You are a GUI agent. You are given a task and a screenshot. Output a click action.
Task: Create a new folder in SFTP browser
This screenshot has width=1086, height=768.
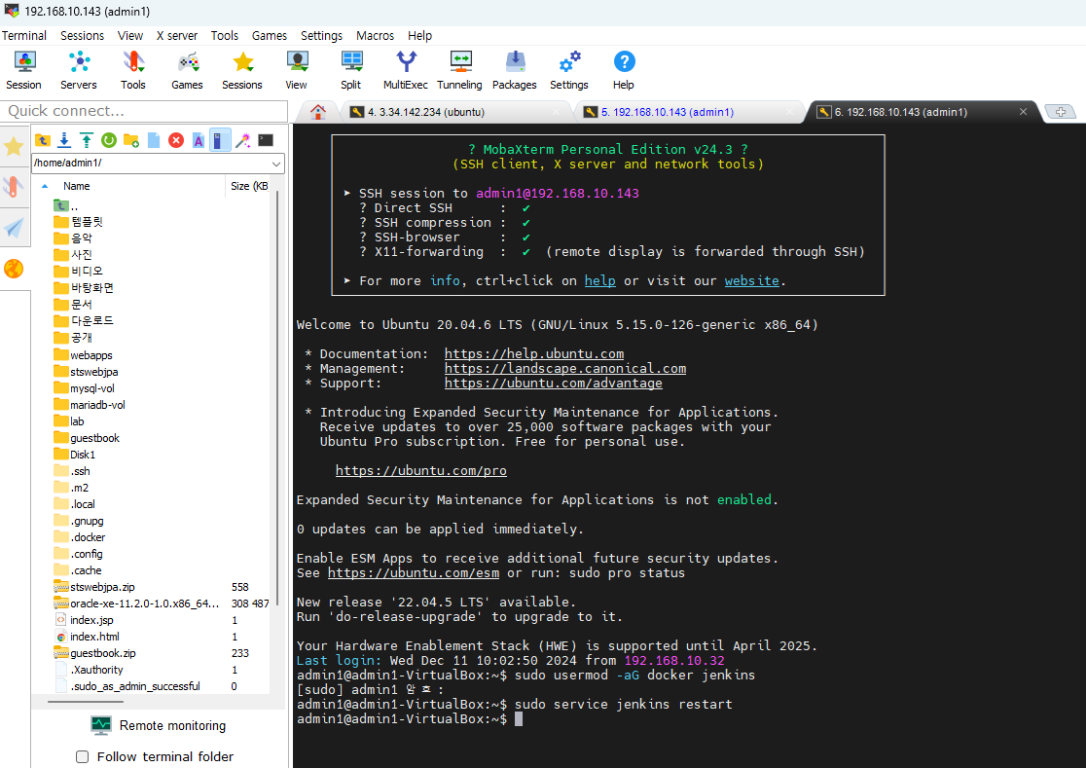[x=131, y=140]
